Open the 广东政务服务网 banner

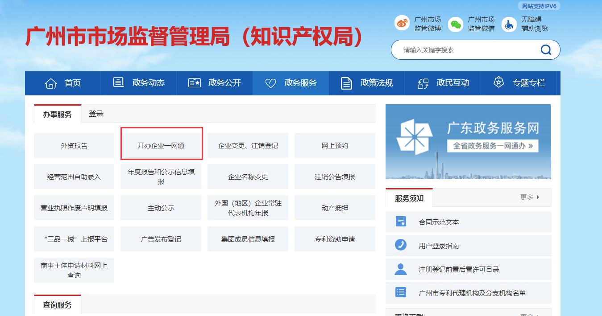(x=468, y=142)
